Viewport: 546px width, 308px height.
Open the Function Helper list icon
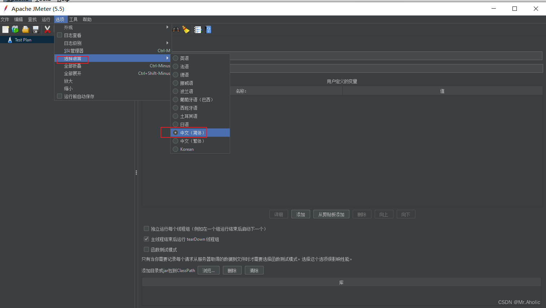[198, 30]
